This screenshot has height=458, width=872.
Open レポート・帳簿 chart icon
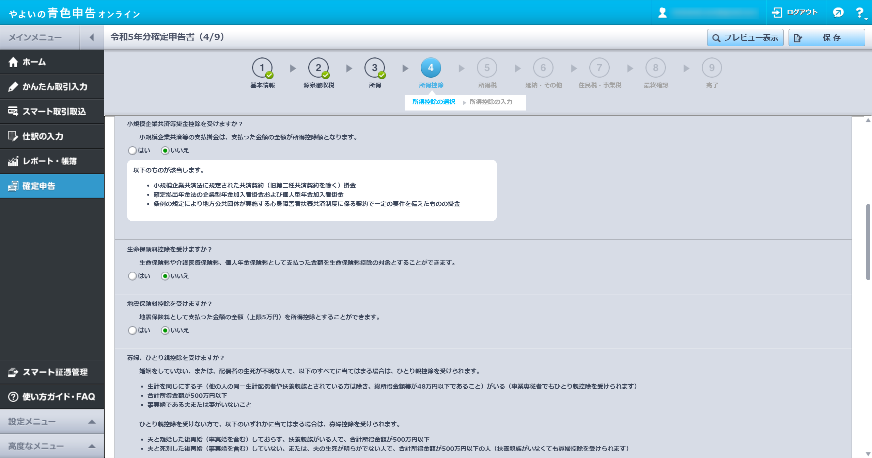13,161
